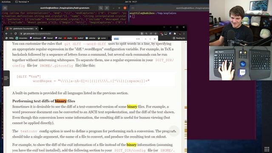Open the dashboard bookmark
The image size is (272, 153).
click(35, 38)
